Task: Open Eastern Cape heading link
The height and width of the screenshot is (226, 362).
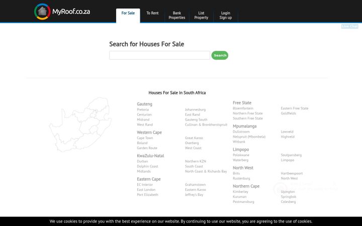Action: pyautogui.click(x=149, y=179)
